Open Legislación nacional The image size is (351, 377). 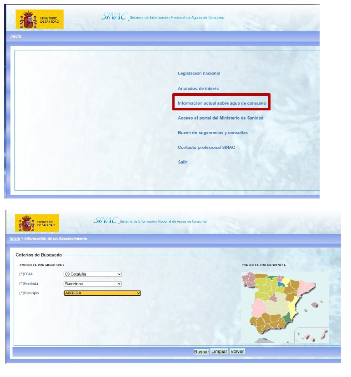coord(199,74)
